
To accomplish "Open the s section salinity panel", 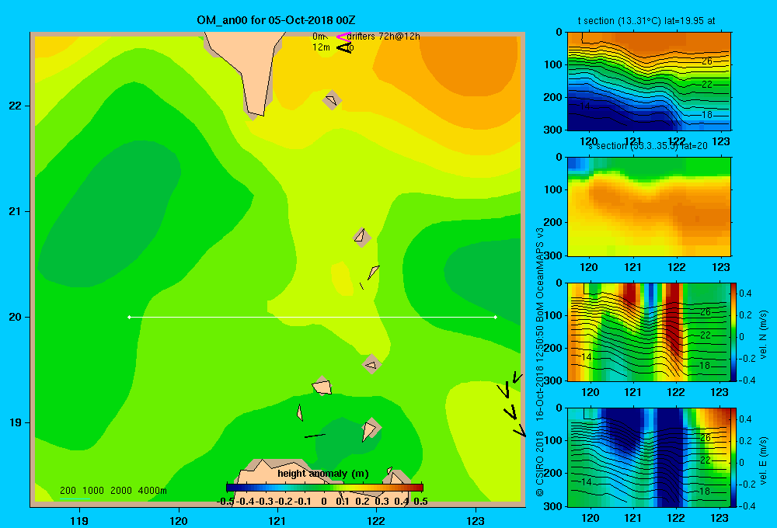I will 649,207.
